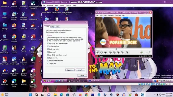Click VLC media player desktop icon
Image resolution: width=173 pixels, height=97 pixels.
click(24, 61)
